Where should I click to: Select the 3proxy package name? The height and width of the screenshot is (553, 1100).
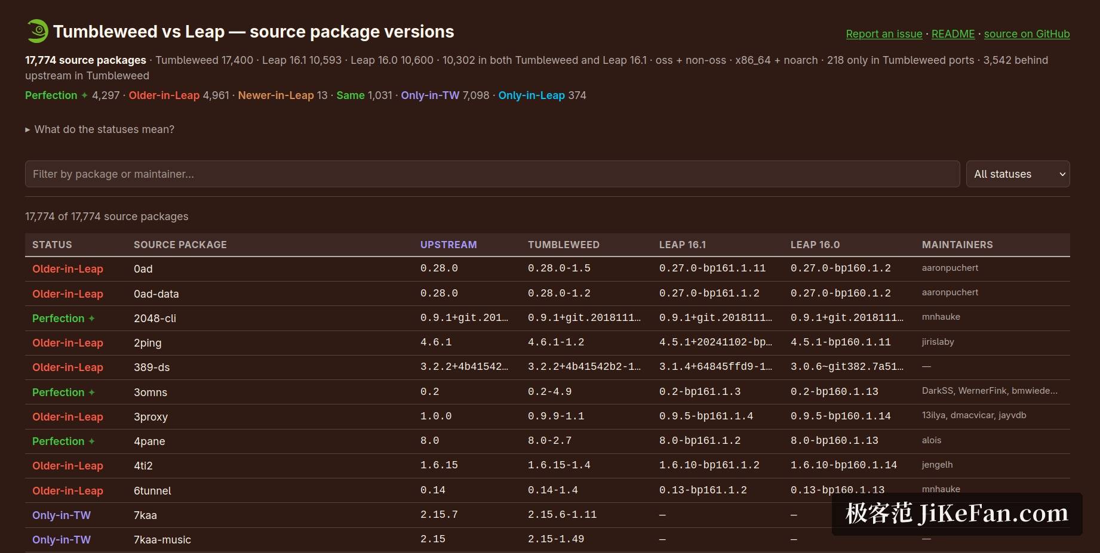[x=150, y=417]
